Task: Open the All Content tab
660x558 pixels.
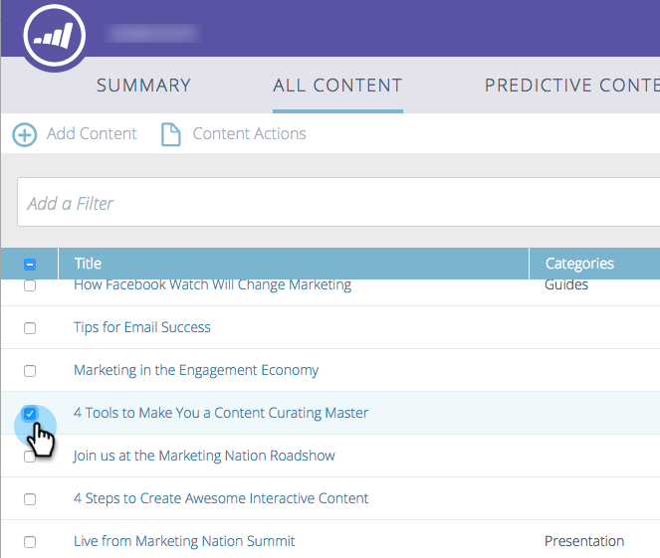Action: tap(337, 86)
